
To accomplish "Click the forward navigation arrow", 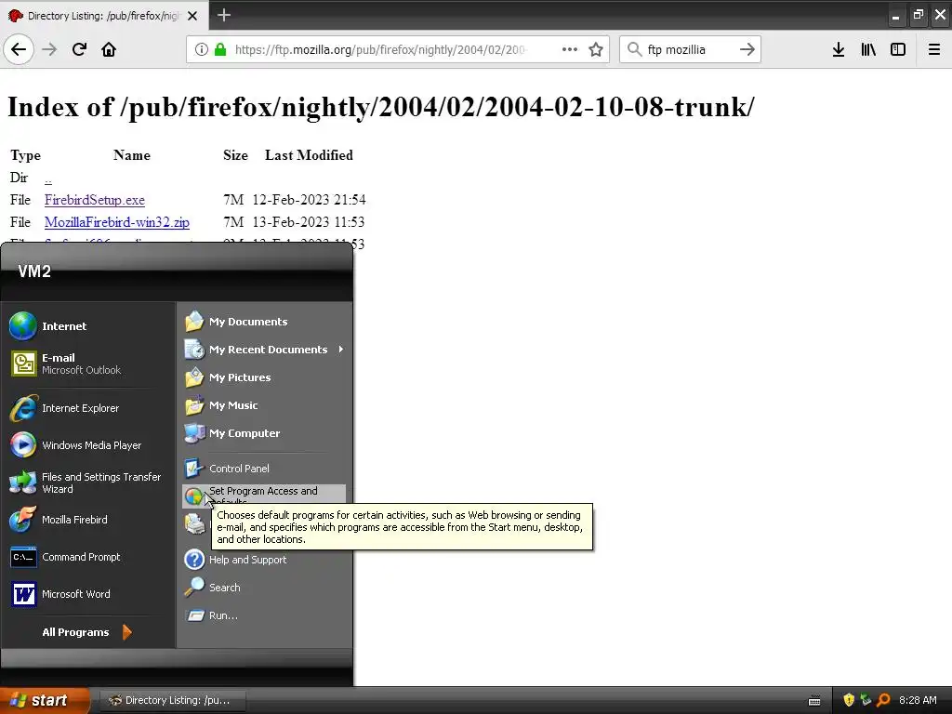I will coord(49,49).
